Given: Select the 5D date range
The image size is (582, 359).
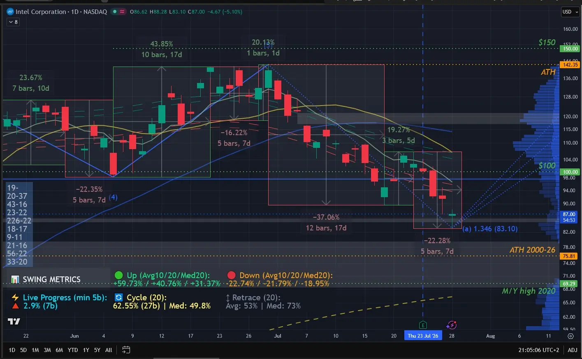Looking at the screenshot, I should pos(23,350).
